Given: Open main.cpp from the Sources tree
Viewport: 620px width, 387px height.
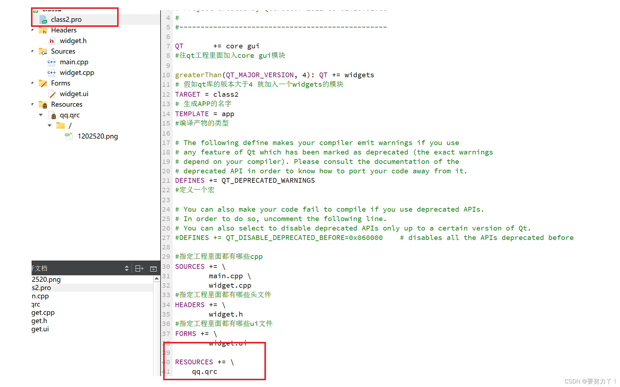Looking at the screenshot, I should (74, 62).
